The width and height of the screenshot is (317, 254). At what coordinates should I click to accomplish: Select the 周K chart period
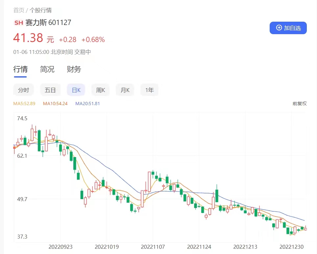[x=100, y=90]
